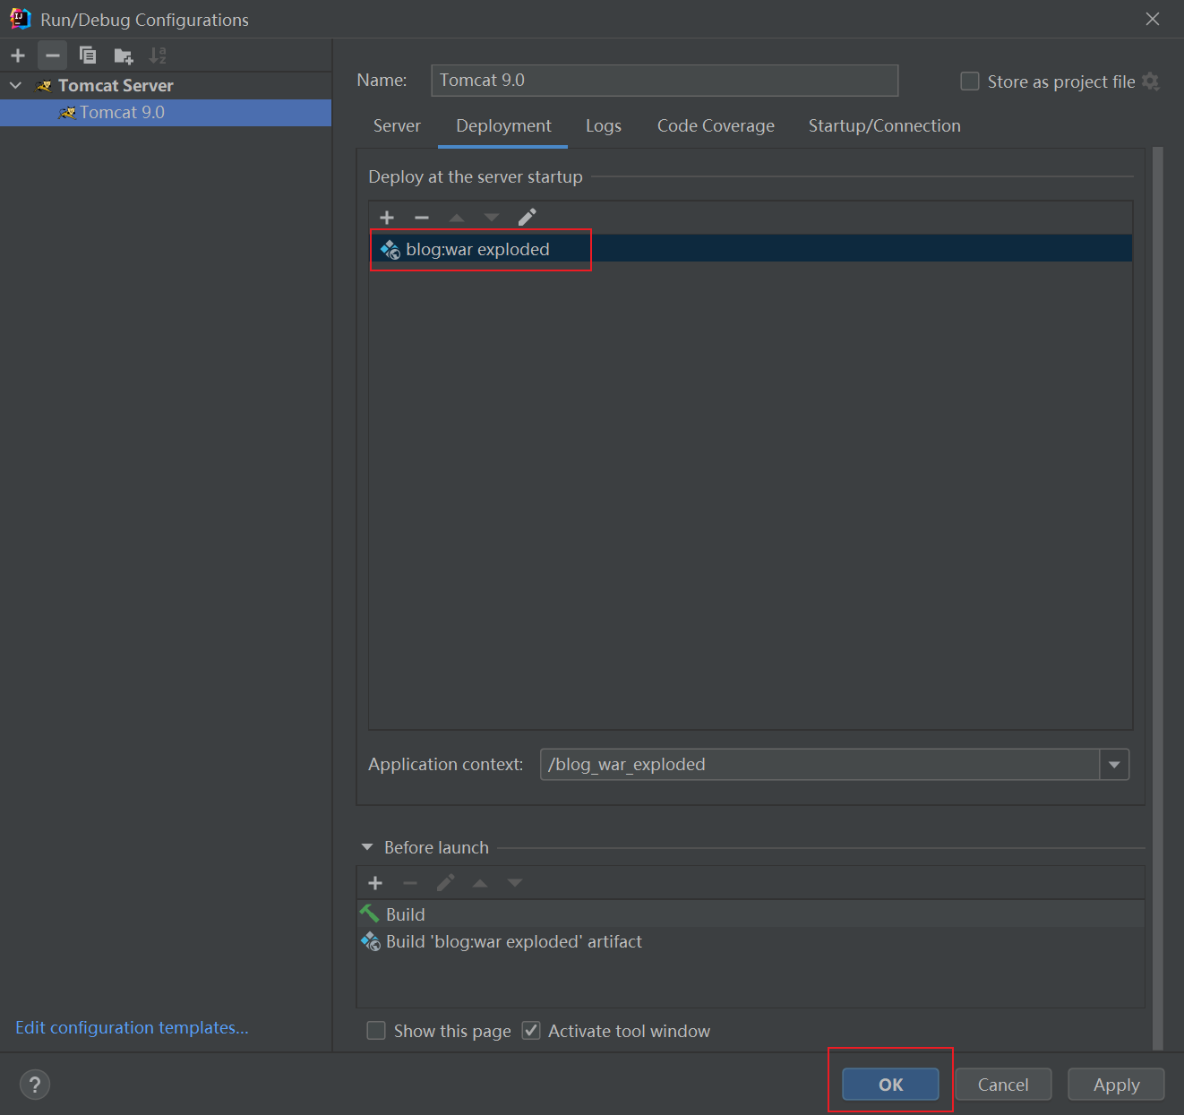Move Before launch task up

(x=480, y=883)
